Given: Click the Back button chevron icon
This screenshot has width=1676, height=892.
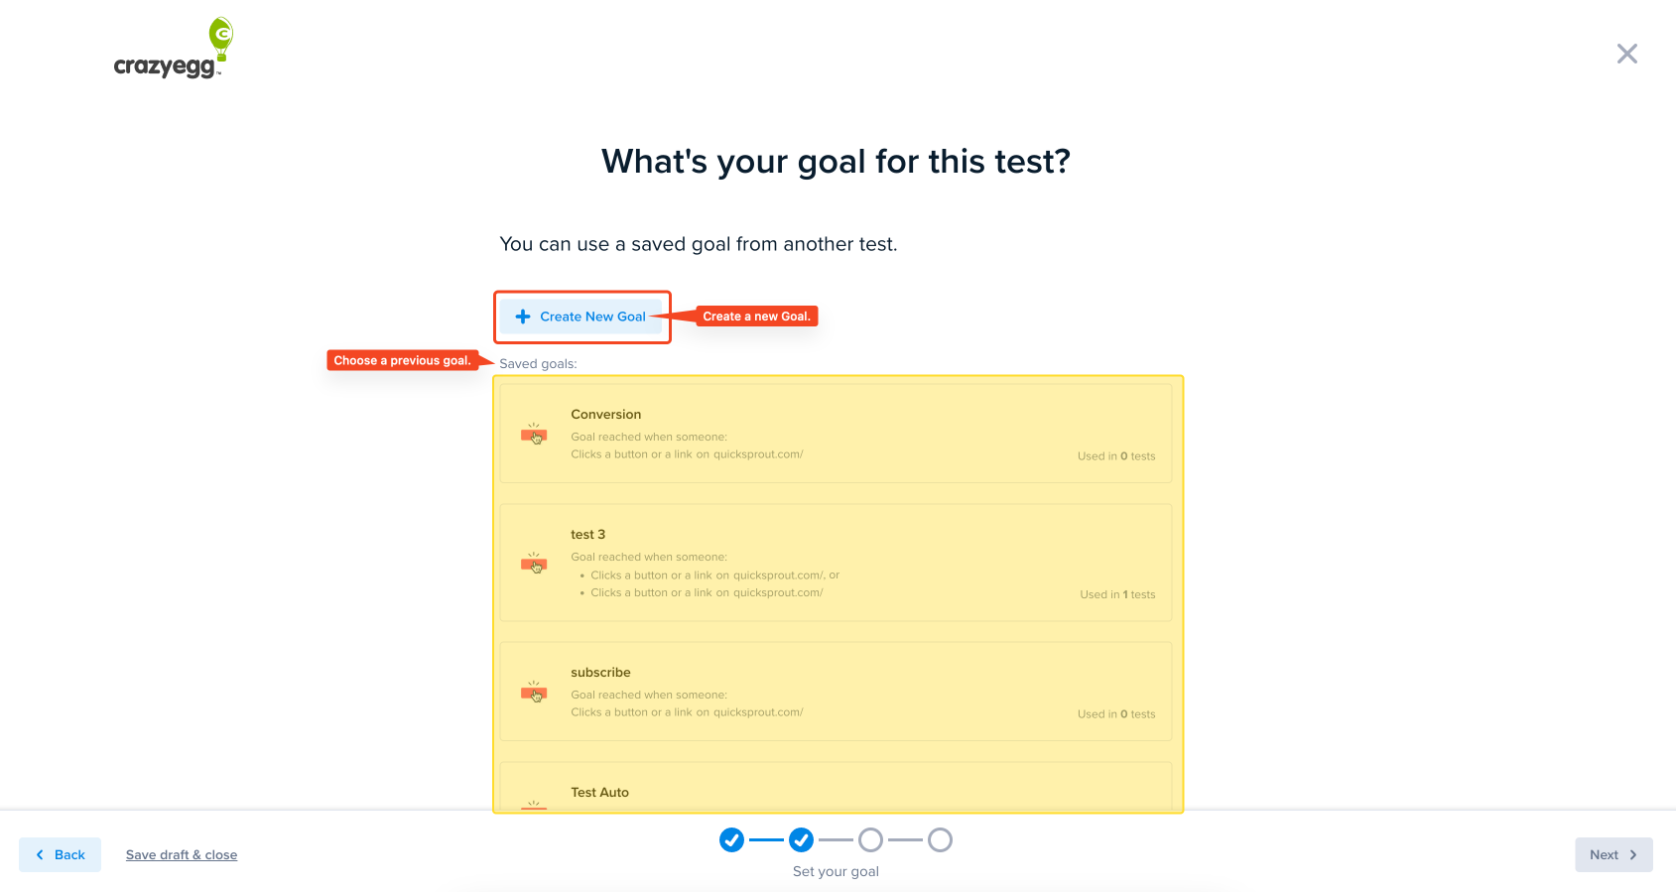Looking at the screenshot, I should 40,854.
